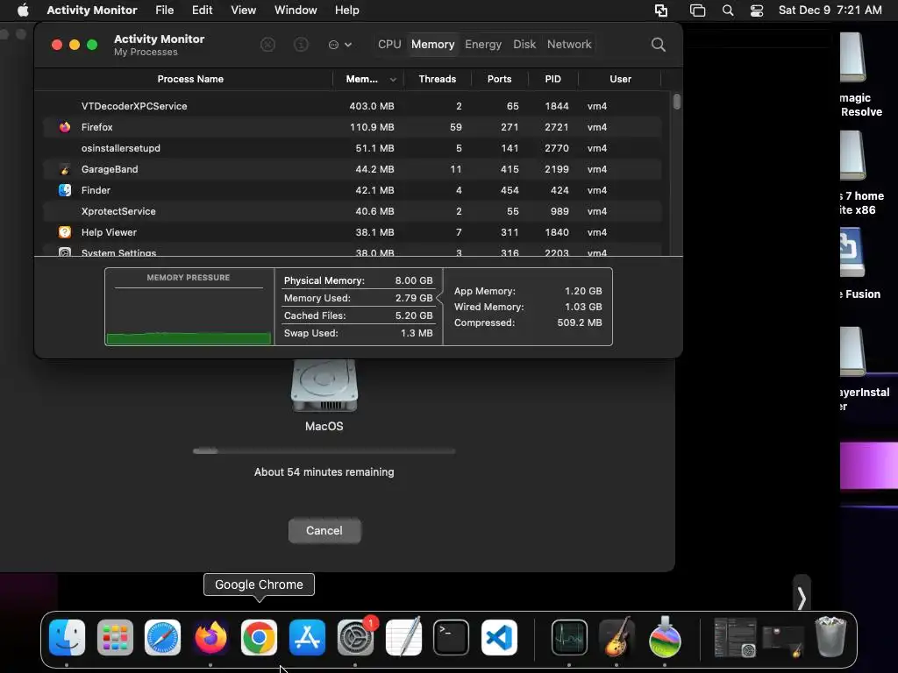898x673 pixels.
Task: Click the 403.0 MB memory value
Action: point(372,106)
